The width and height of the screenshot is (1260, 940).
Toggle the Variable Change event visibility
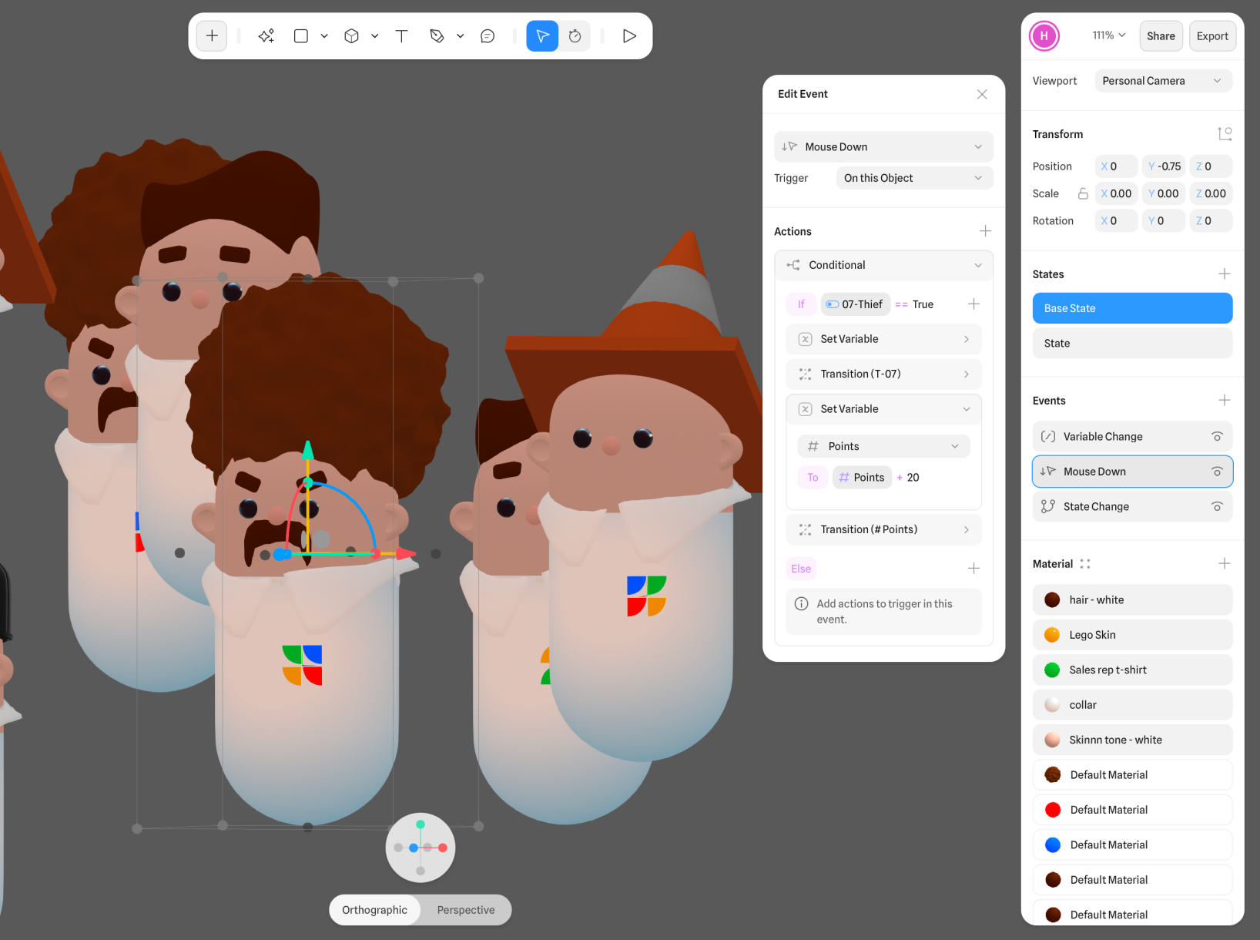coord(1217,437)
